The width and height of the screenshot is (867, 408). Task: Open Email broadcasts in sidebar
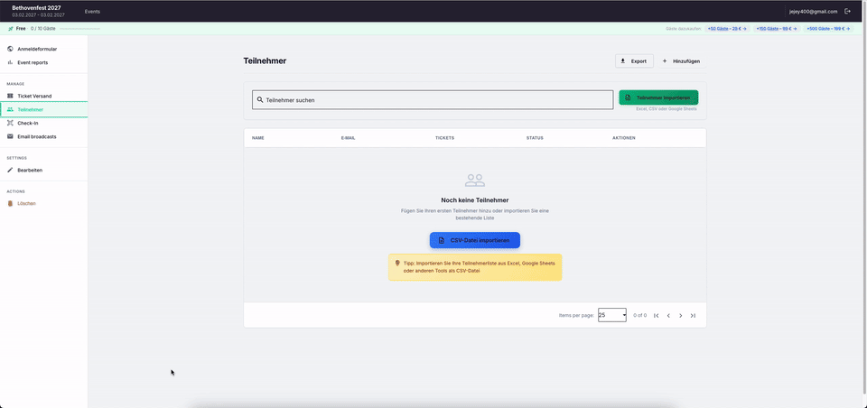tap(36, 136)
